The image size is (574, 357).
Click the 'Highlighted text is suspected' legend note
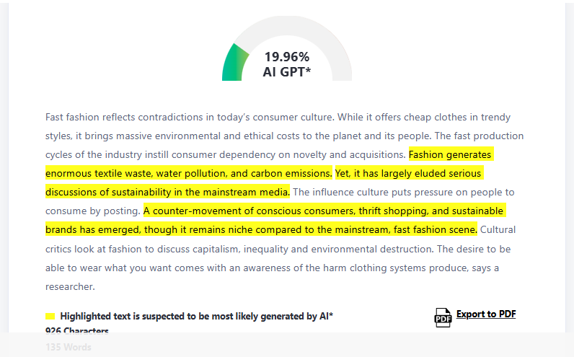pyautogui.click(x=196, y=316)
